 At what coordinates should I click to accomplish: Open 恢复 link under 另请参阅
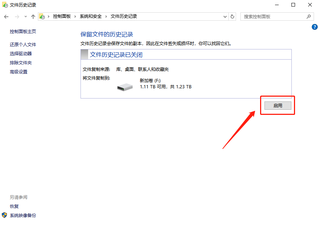14,206
